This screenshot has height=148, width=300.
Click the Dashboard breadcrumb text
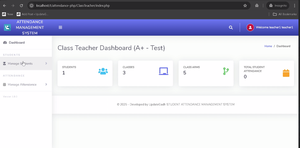[x=283, y=46]
